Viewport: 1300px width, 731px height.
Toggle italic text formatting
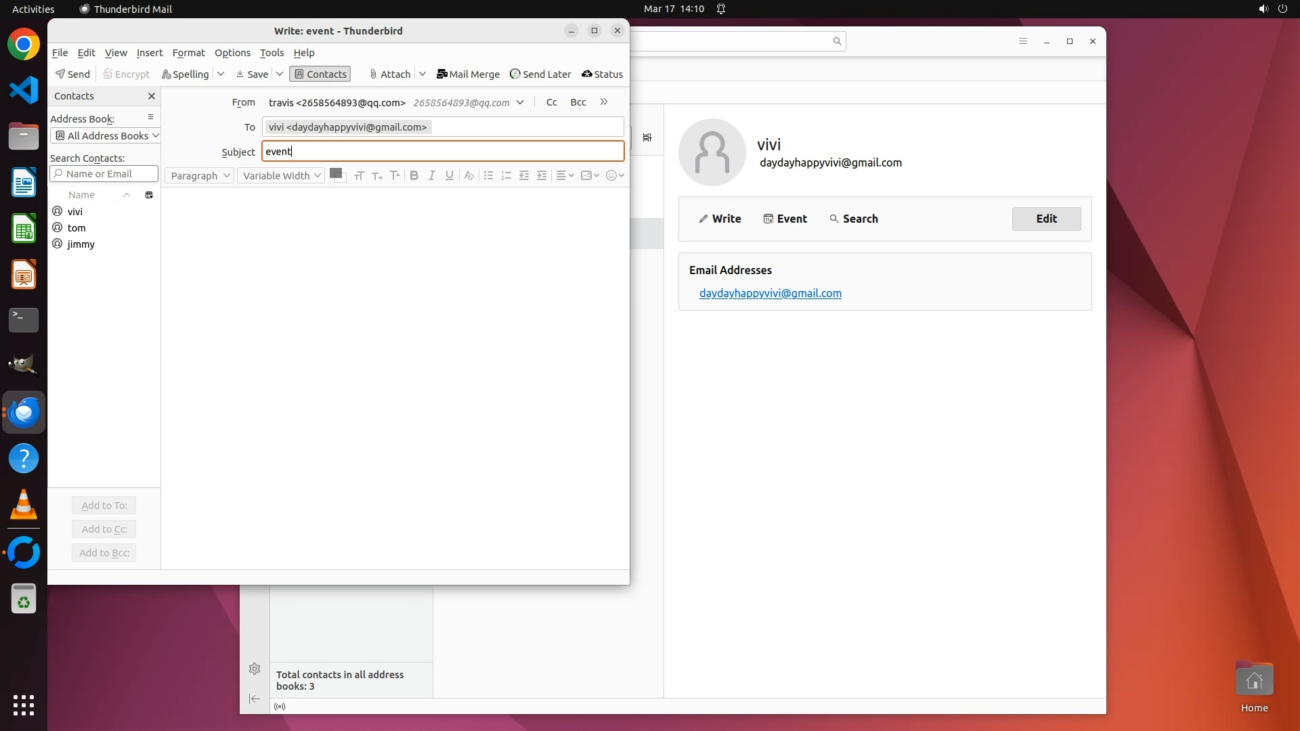pos(431,175)
